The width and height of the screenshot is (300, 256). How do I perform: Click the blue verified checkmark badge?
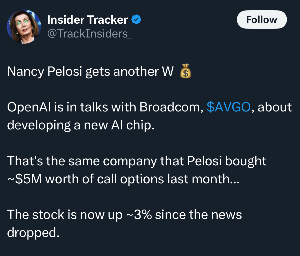[x=136, y=20]
